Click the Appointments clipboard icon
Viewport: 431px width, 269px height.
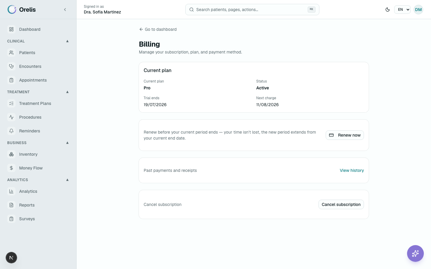click(11, 80)
